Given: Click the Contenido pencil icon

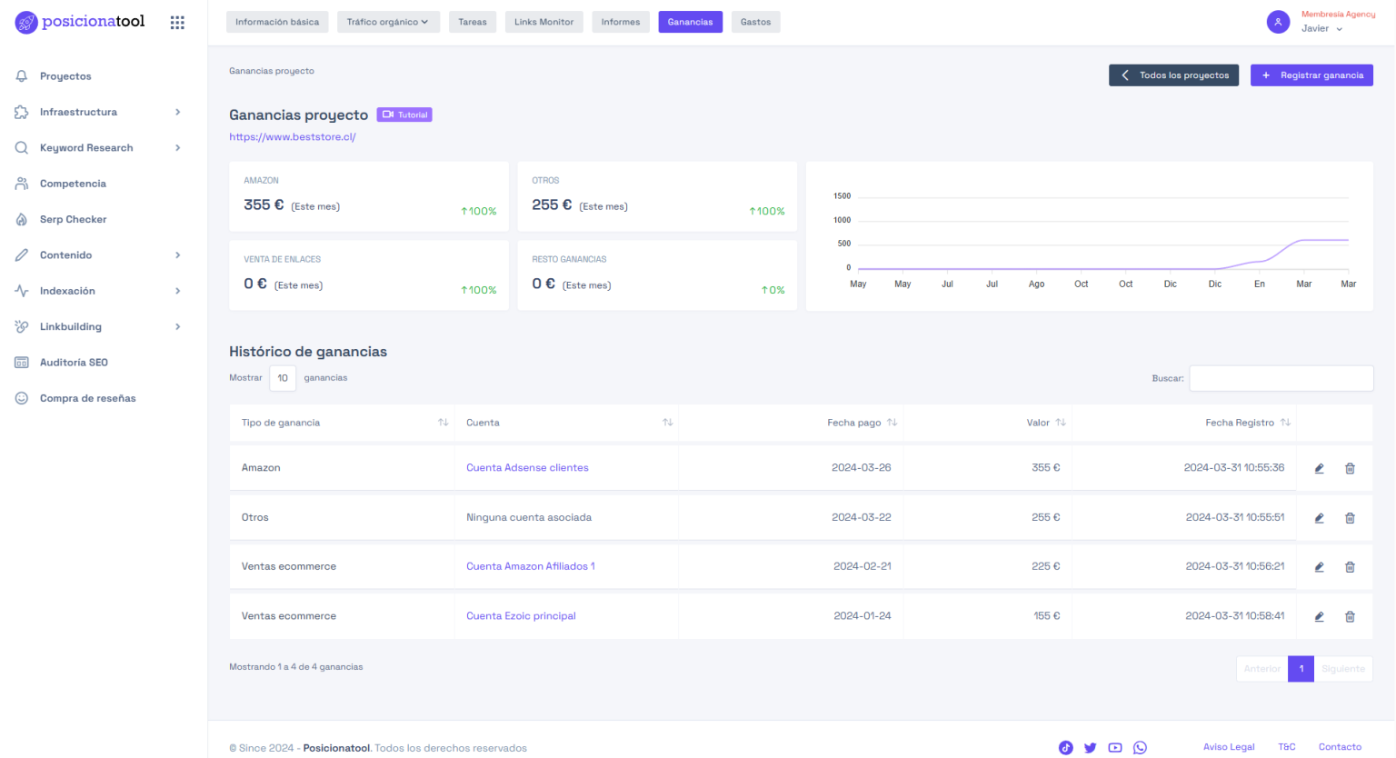Looking at the screenshot, I should click(x=22, y=255).
